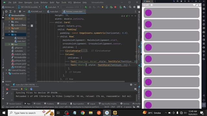Click the Flutter Hot Reload lightning icon in toolbar

(x=103, y=7)
